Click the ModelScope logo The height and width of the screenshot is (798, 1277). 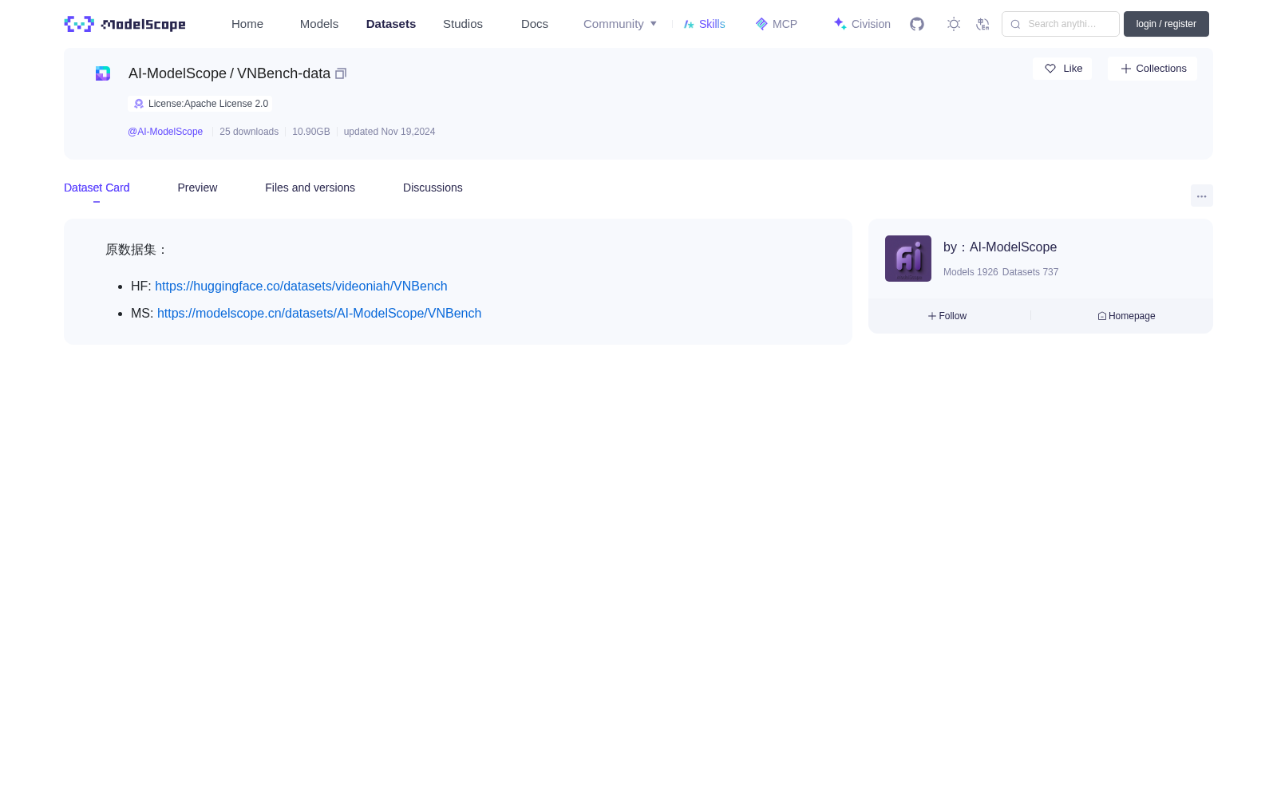click(x=125, y=24)
